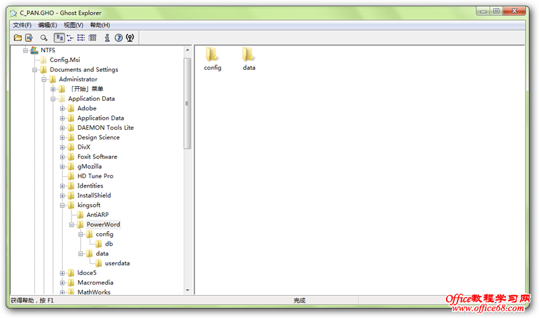The height and width of the screenshot is (318, 539).
Task: Collapse the config node in tree
Action: 81,235
